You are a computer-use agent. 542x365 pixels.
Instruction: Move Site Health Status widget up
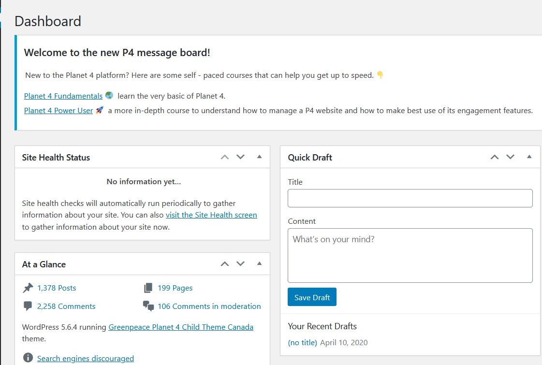click(x=225, y=157)
